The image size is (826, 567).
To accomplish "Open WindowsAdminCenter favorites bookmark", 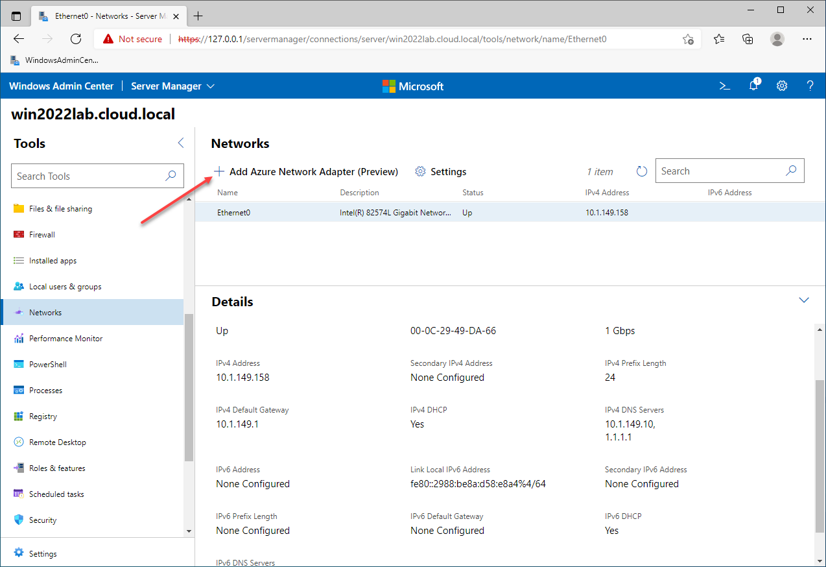I will click(x=55, y=60).
